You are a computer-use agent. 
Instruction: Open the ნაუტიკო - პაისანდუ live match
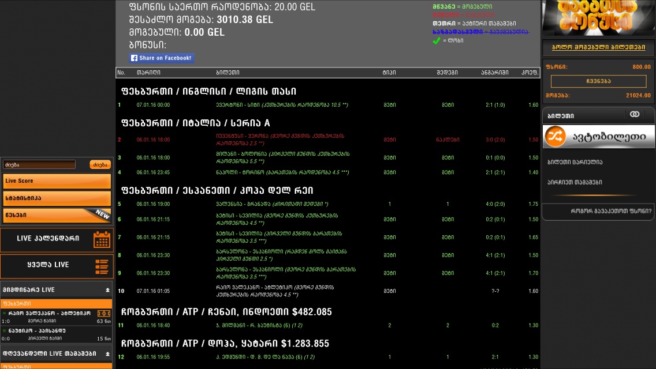(57, 334)
